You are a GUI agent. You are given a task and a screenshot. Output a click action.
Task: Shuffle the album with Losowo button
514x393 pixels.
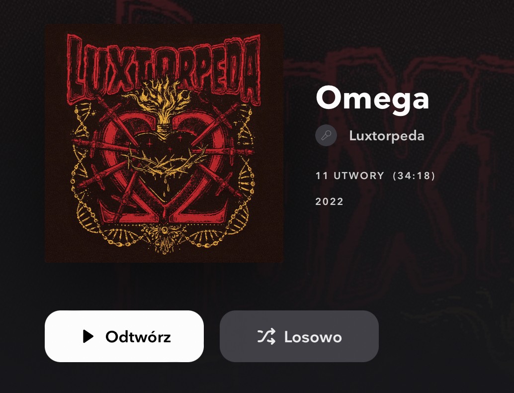(299, 336)
